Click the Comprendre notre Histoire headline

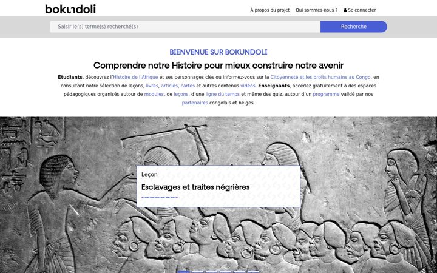(218, 66)
